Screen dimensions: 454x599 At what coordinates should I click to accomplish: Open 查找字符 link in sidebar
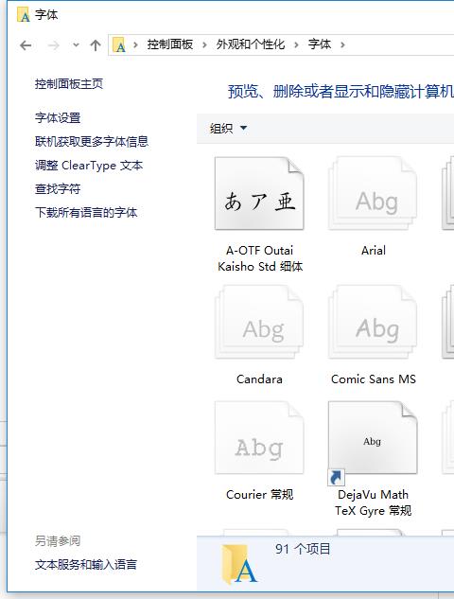[58, 188]
